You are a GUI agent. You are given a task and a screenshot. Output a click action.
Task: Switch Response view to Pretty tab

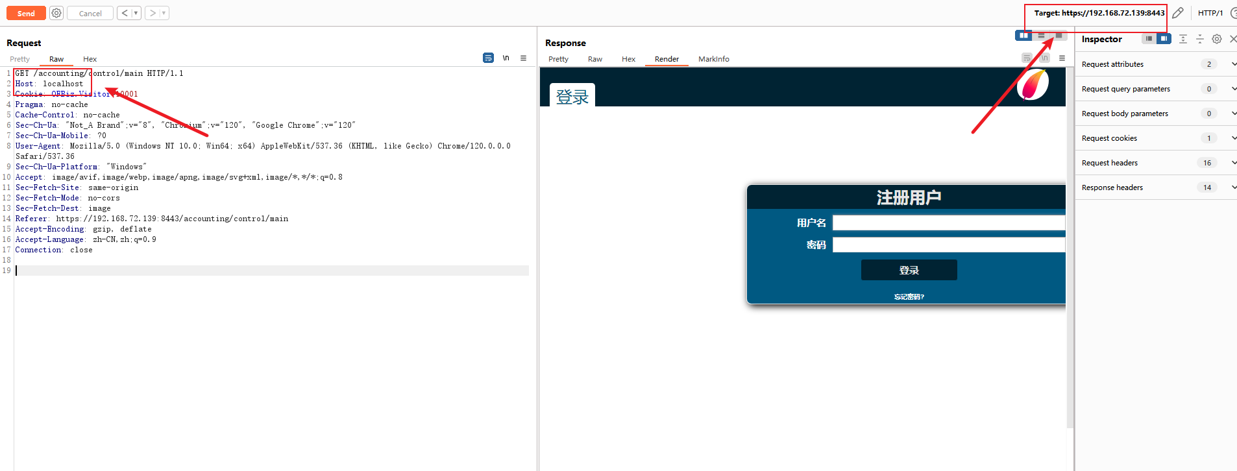(x=558, y=59)
